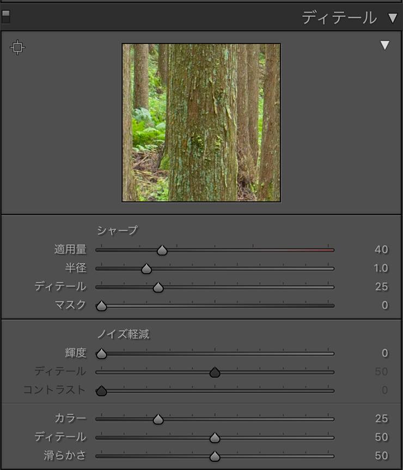Click the 滑らかさ slider handle
Image resolution: width=403 pixels, height=470 pixels.
pyautogui.click(x=215, y=456)
